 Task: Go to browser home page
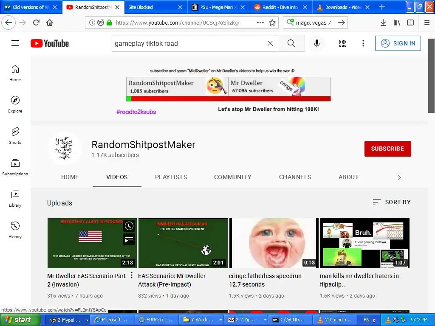tap(50, 22)
